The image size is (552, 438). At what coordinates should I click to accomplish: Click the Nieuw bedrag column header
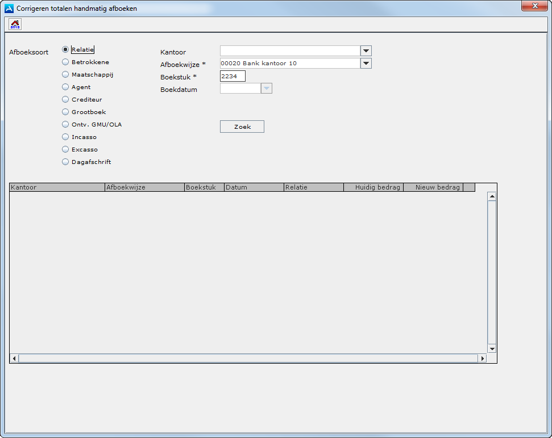[x=433, y=187]
